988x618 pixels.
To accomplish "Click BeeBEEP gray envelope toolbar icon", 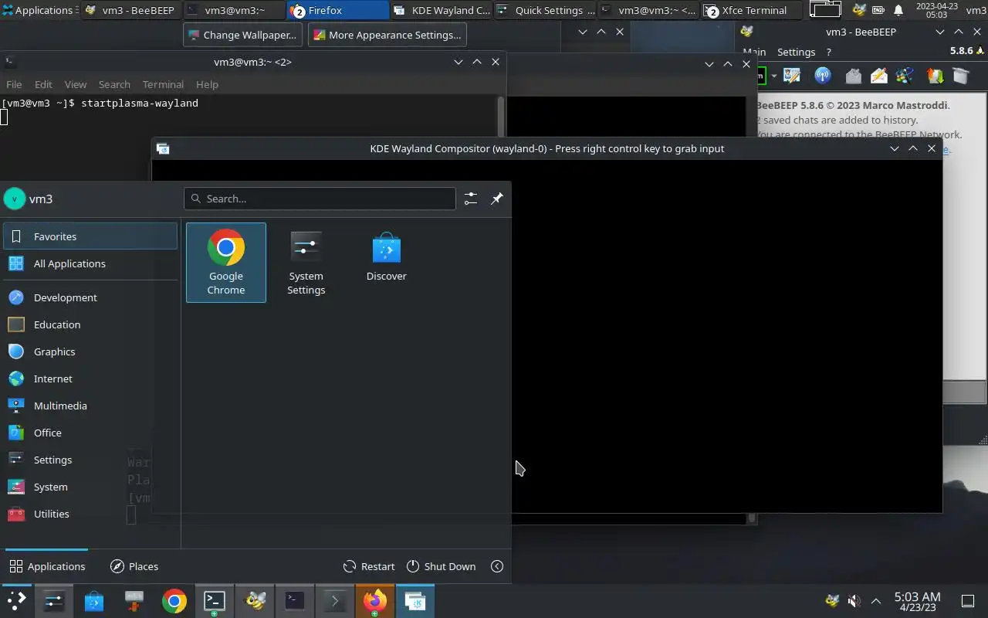I will (853, 76).
